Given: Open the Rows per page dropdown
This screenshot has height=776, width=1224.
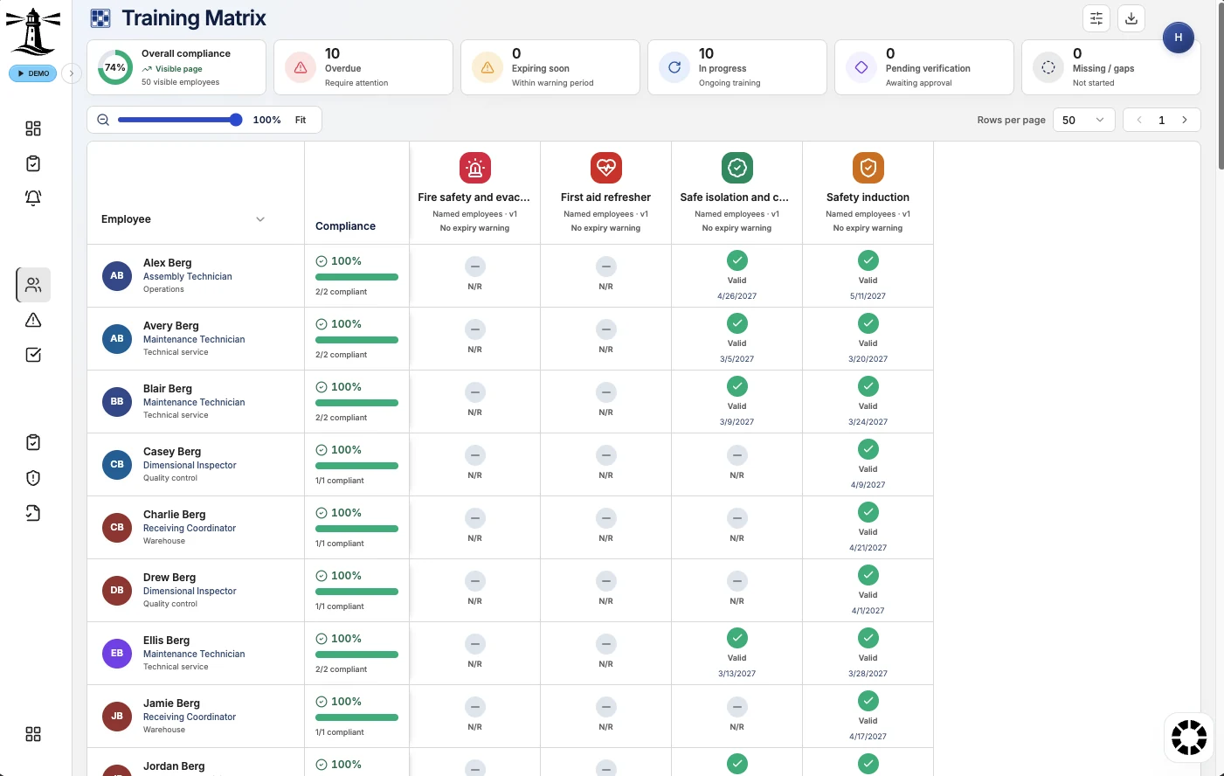Looking at the screenshot, I should tap(1084, 120).
